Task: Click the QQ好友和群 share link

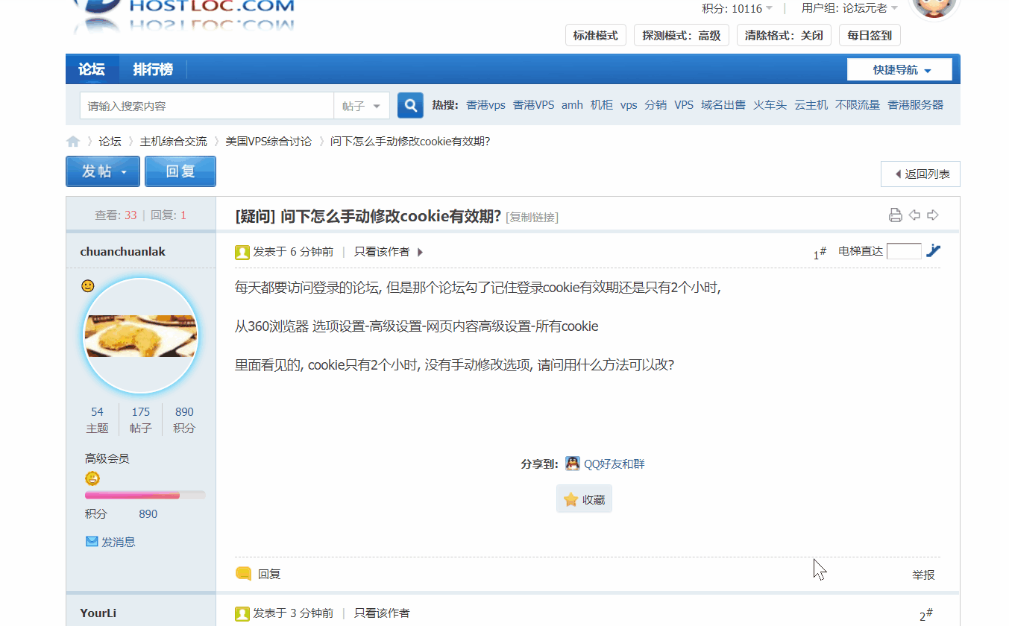Action: pos(614,464)
